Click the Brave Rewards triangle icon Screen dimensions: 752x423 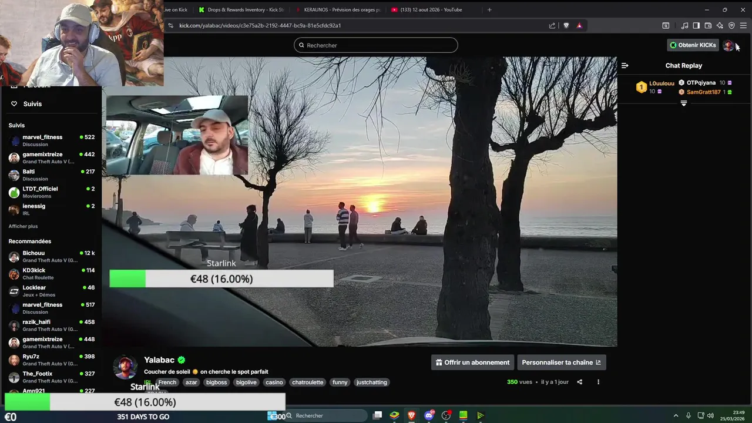pos(579,25)
